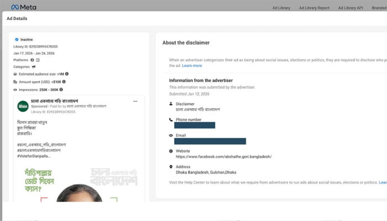Open the Learn more disclaimer link
The image size is (387, 221).
192,66
